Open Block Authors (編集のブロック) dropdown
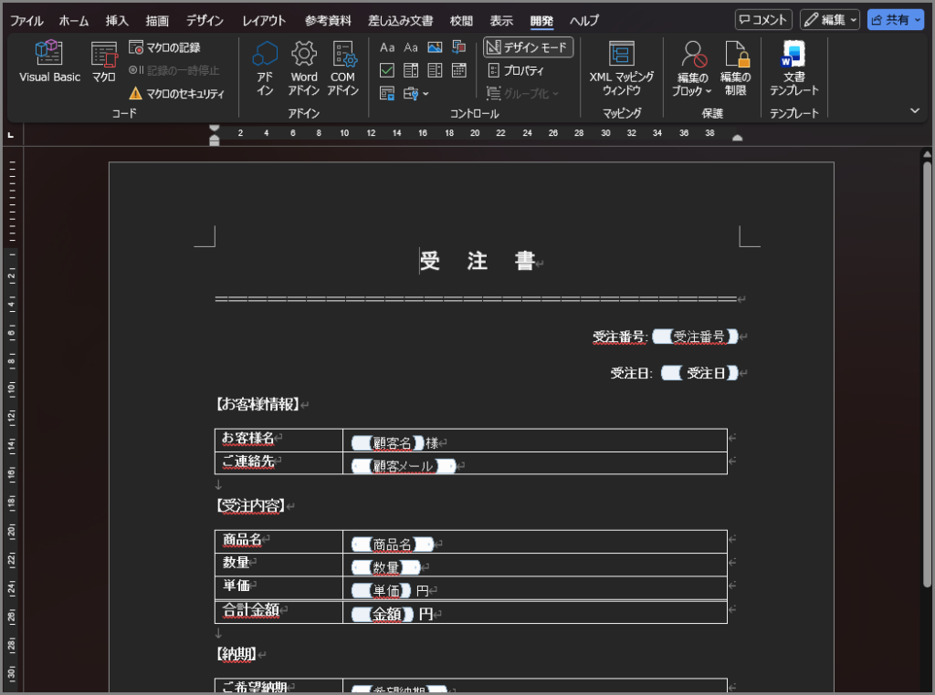This screenshot has width=935, height=695. point(694,68)
